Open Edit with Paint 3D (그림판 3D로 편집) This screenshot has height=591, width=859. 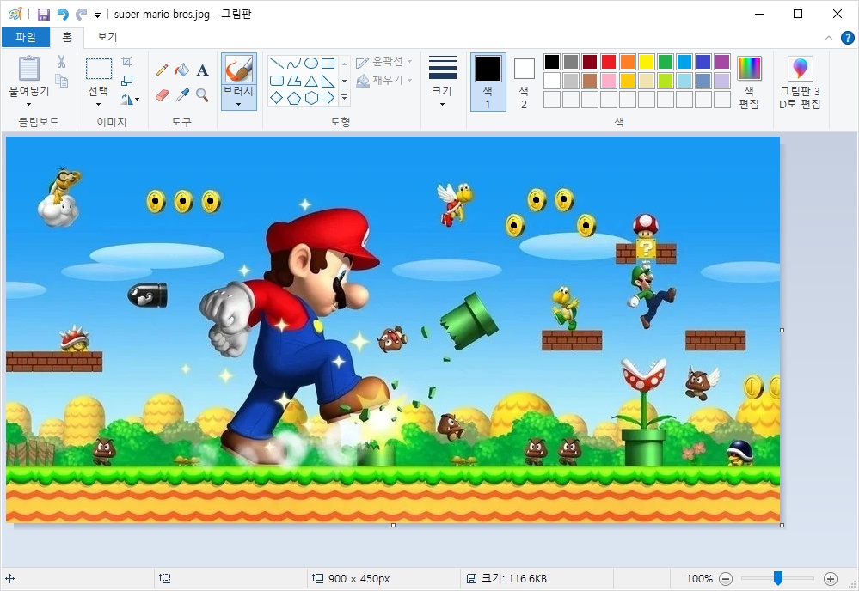pos(800,82)
